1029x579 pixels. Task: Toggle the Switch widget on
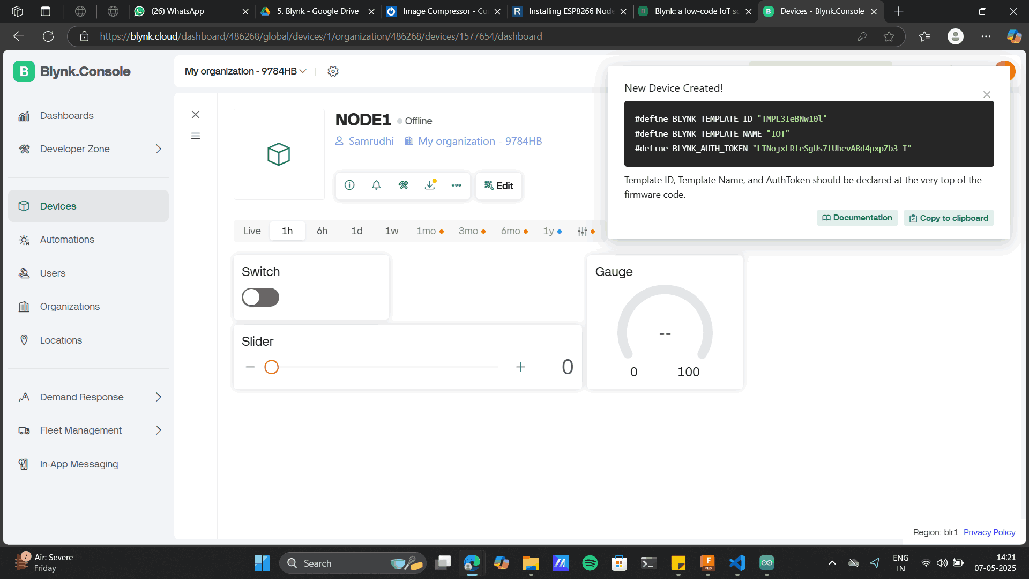(x=260, y=297)
